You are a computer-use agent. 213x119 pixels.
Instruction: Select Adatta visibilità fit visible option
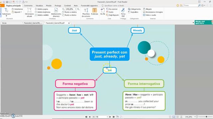pos(42,15)
